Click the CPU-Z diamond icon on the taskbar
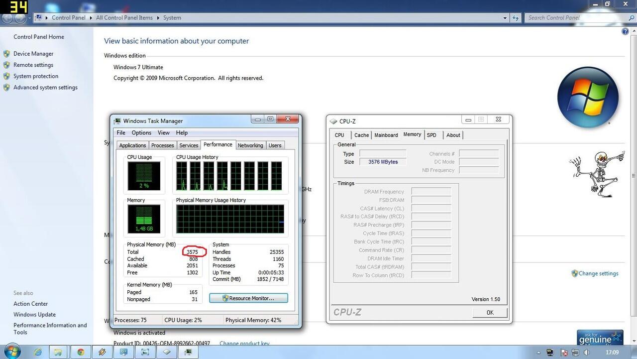The image size is (637, 359). [166, 352]
